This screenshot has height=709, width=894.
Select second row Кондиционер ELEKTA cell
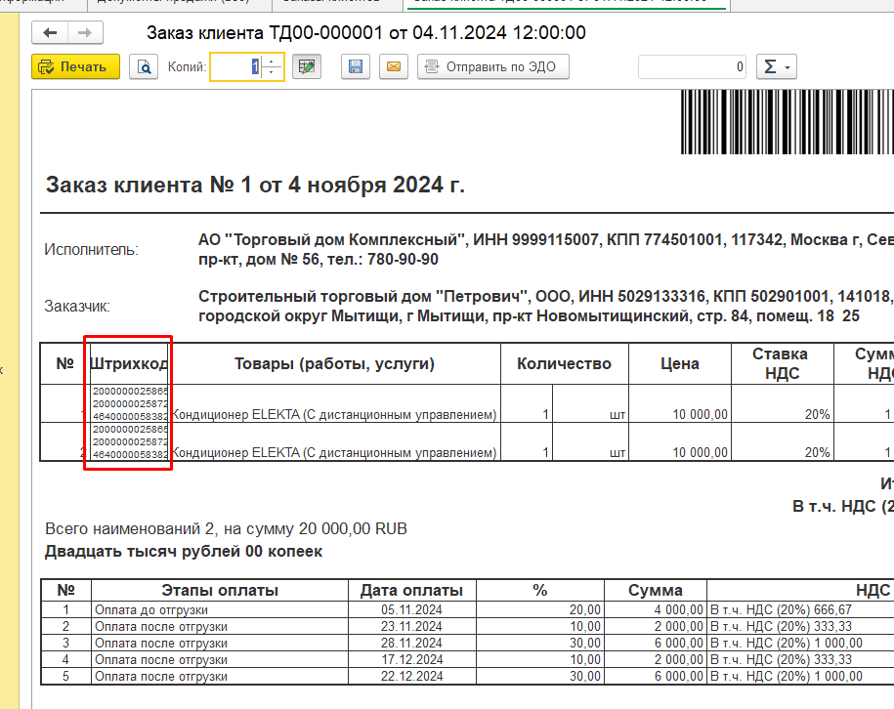(335, 441)
